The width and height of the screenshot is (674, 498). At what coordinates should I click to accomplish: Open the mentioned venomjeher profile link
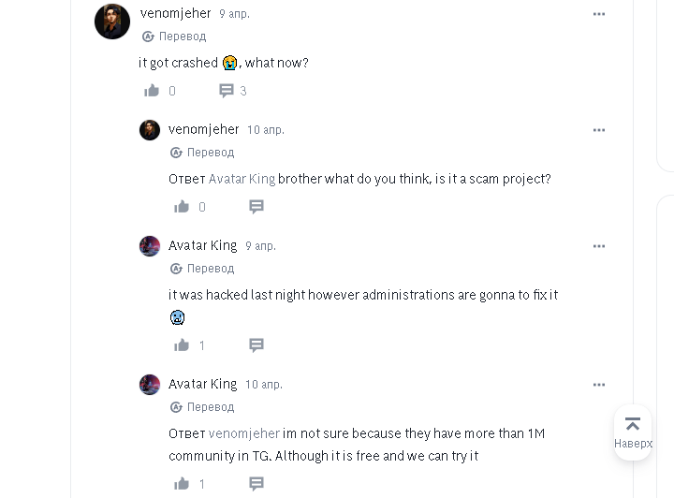point(244,433)
